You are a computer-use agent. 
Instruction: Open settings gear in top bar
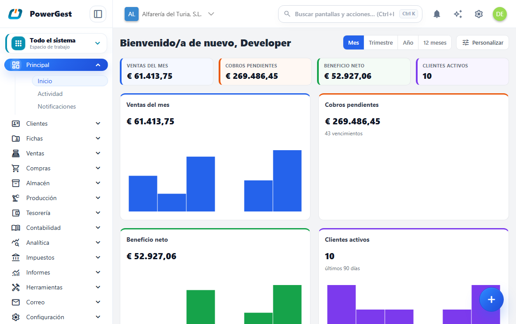(x=479, y=14)
